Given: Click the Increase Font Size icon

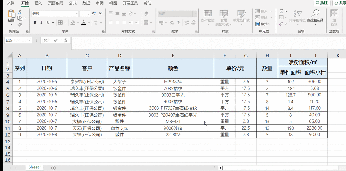Looking at the screenshot, I should [94, 14].
